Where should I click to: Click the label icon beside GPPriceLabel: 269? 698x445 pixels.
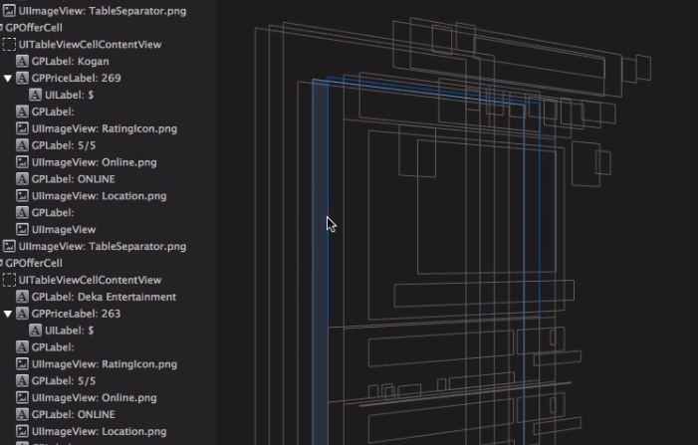pyautogui.click(x=22, y=79)
